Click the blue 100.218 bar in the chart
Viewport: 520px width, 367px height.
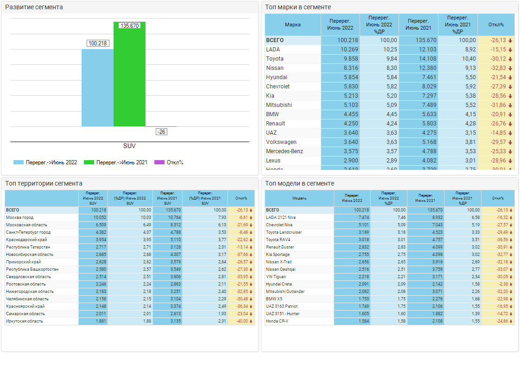pyautogui.click(x=97, y=88)
